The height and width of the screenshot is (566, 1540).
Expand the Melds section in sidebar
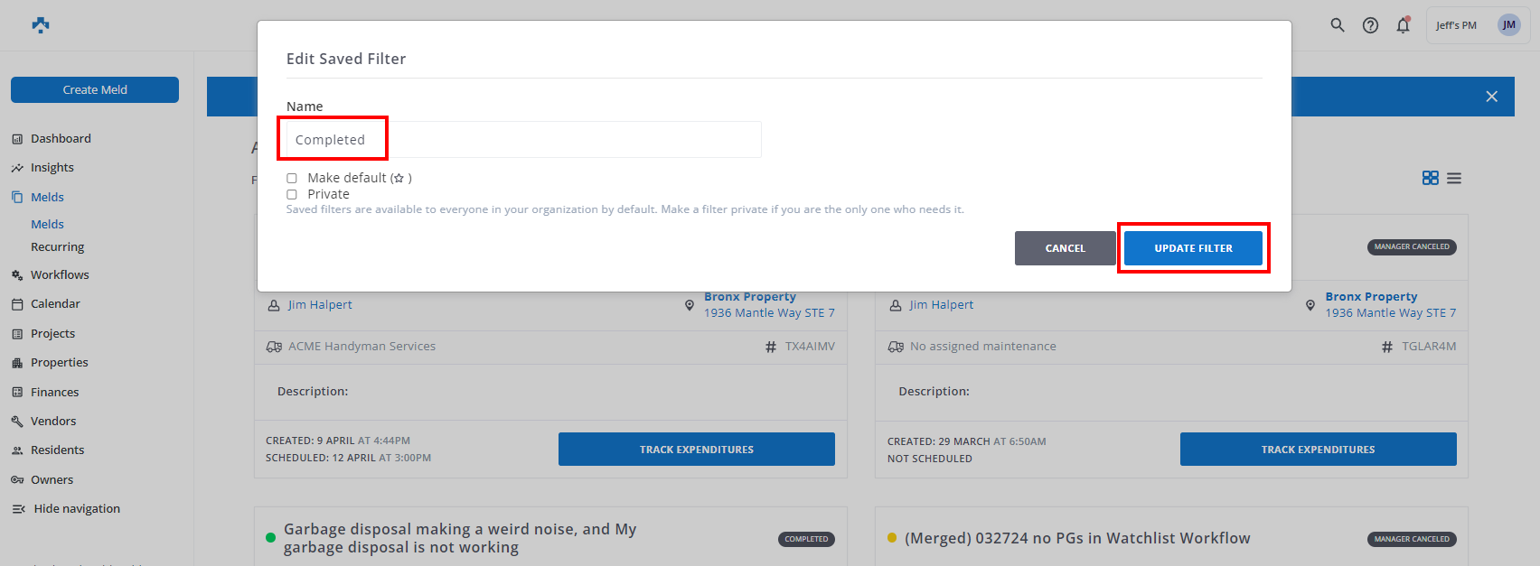point(47,197)
